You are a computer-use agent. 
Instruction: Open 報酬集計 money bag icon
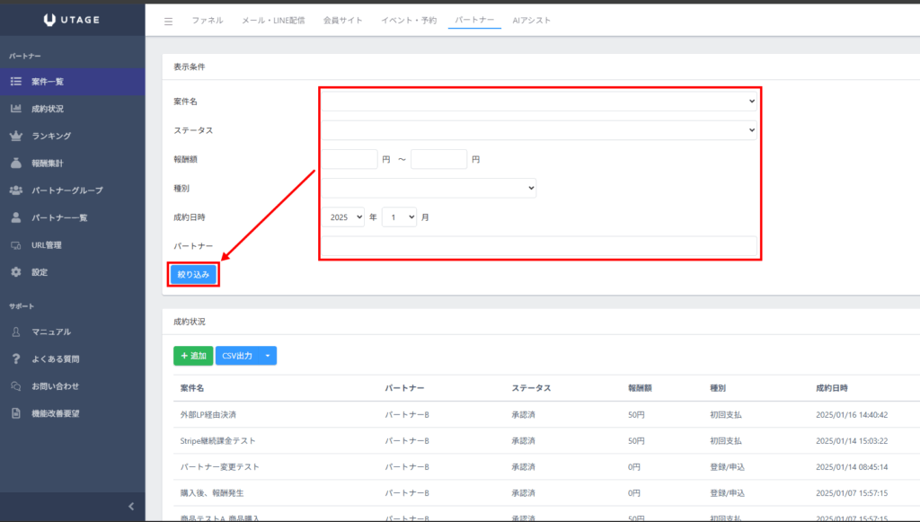[x=16, y=164]
